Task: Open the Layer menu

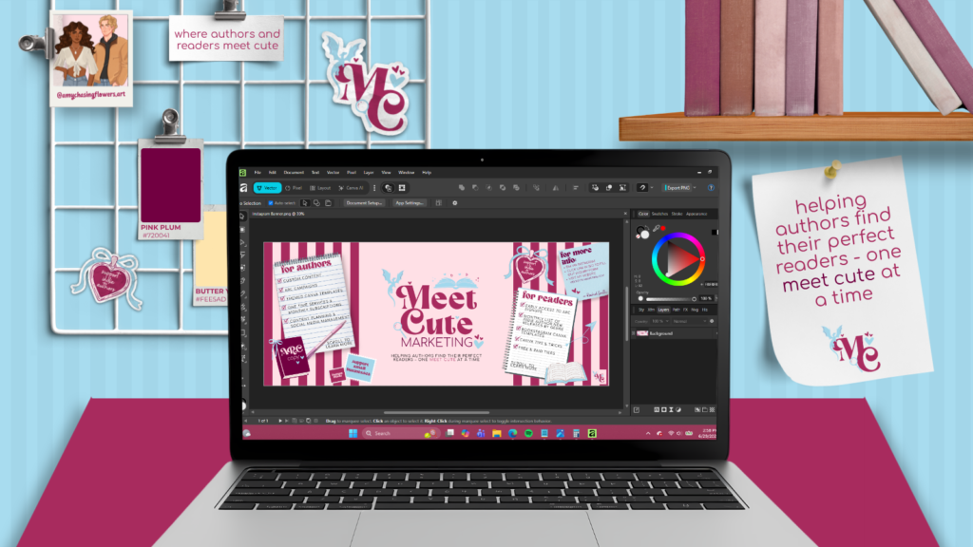Action: tap(369, 173)
